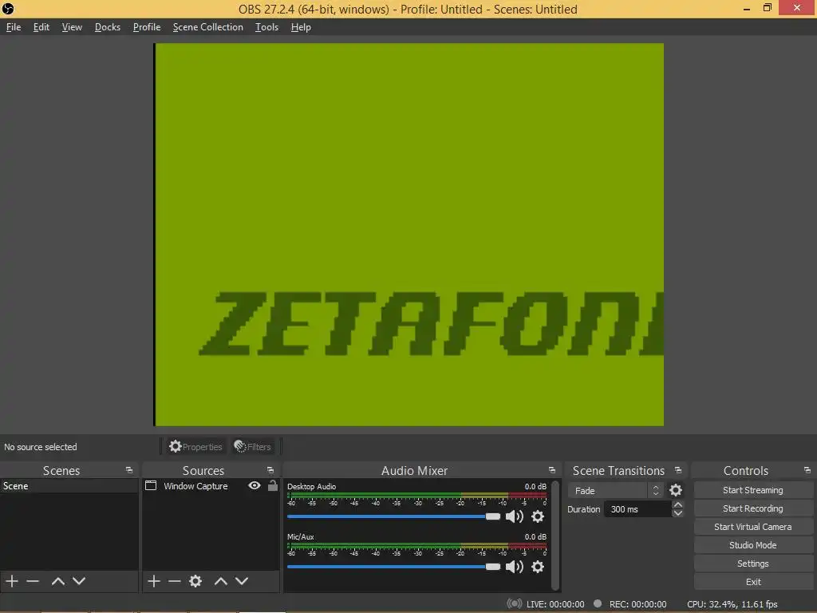The width and height of the screenshot is (817, 613).
Task: Open Desktop Audio settings gear
Action: (x=538, y=516)
